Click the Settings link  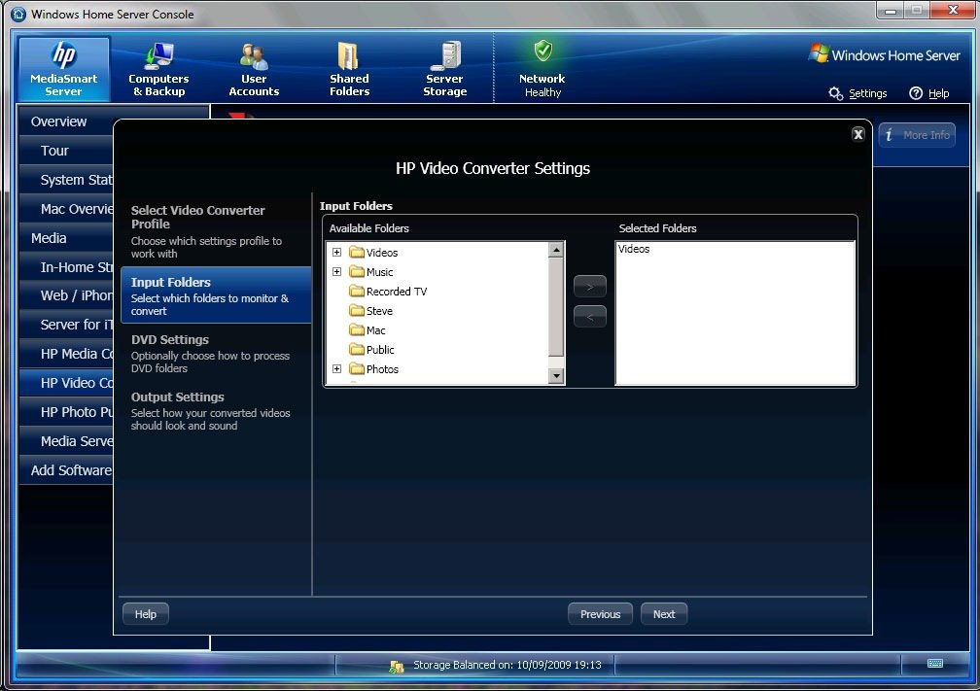pos(867,93)
